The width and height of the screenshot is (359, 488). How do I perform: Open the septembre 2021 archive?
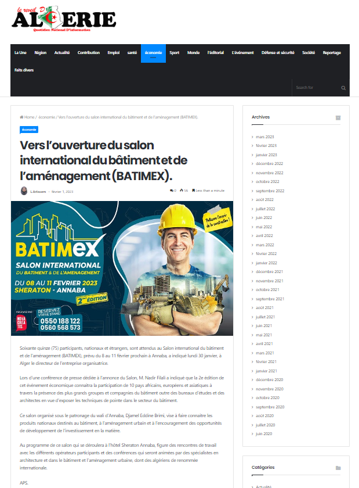270,299
